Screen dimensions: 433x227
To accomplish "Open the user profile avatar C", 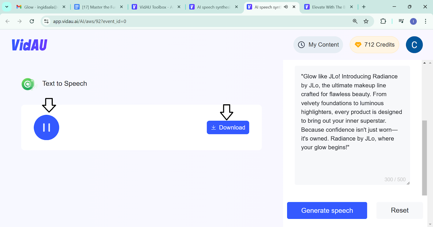I will [x=414, y=45].
